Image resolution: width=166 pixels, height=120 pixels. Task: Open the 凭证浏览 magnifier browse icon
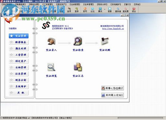[x=52, y=67]
